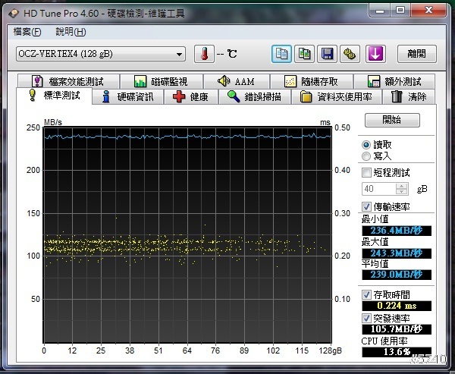Viewport: 455px width, 374px height.
Task: Click the copy screenshot to clipboard icon
Action: tap(304, 54)
